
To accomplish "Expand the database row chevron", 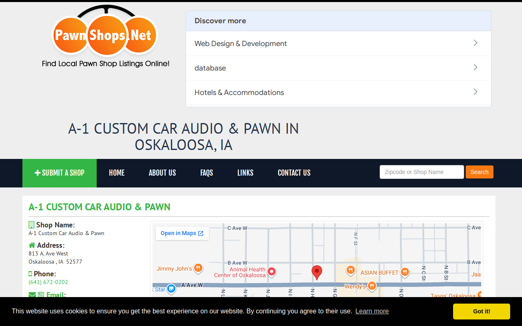I will click(x=476, y=67).
